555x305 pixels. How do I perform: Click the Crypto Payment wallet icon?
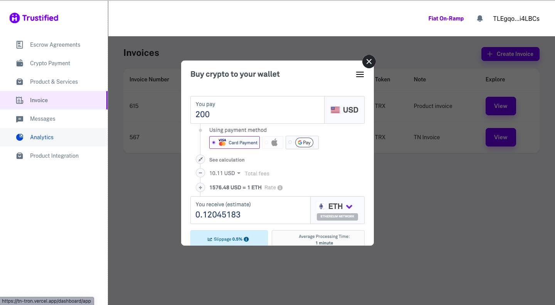(x=20, y=63)
